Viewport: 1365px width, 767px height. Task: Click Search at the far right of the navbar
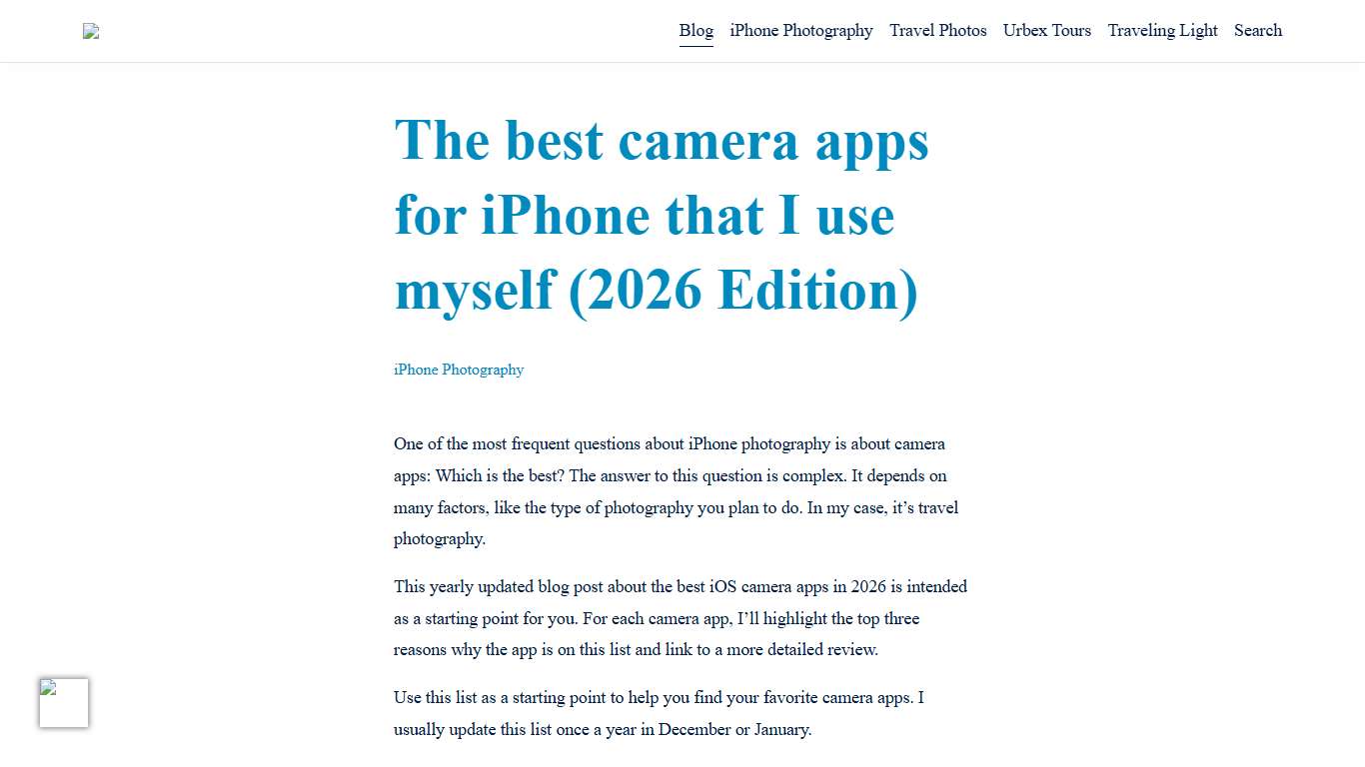tap(1257, 31)
